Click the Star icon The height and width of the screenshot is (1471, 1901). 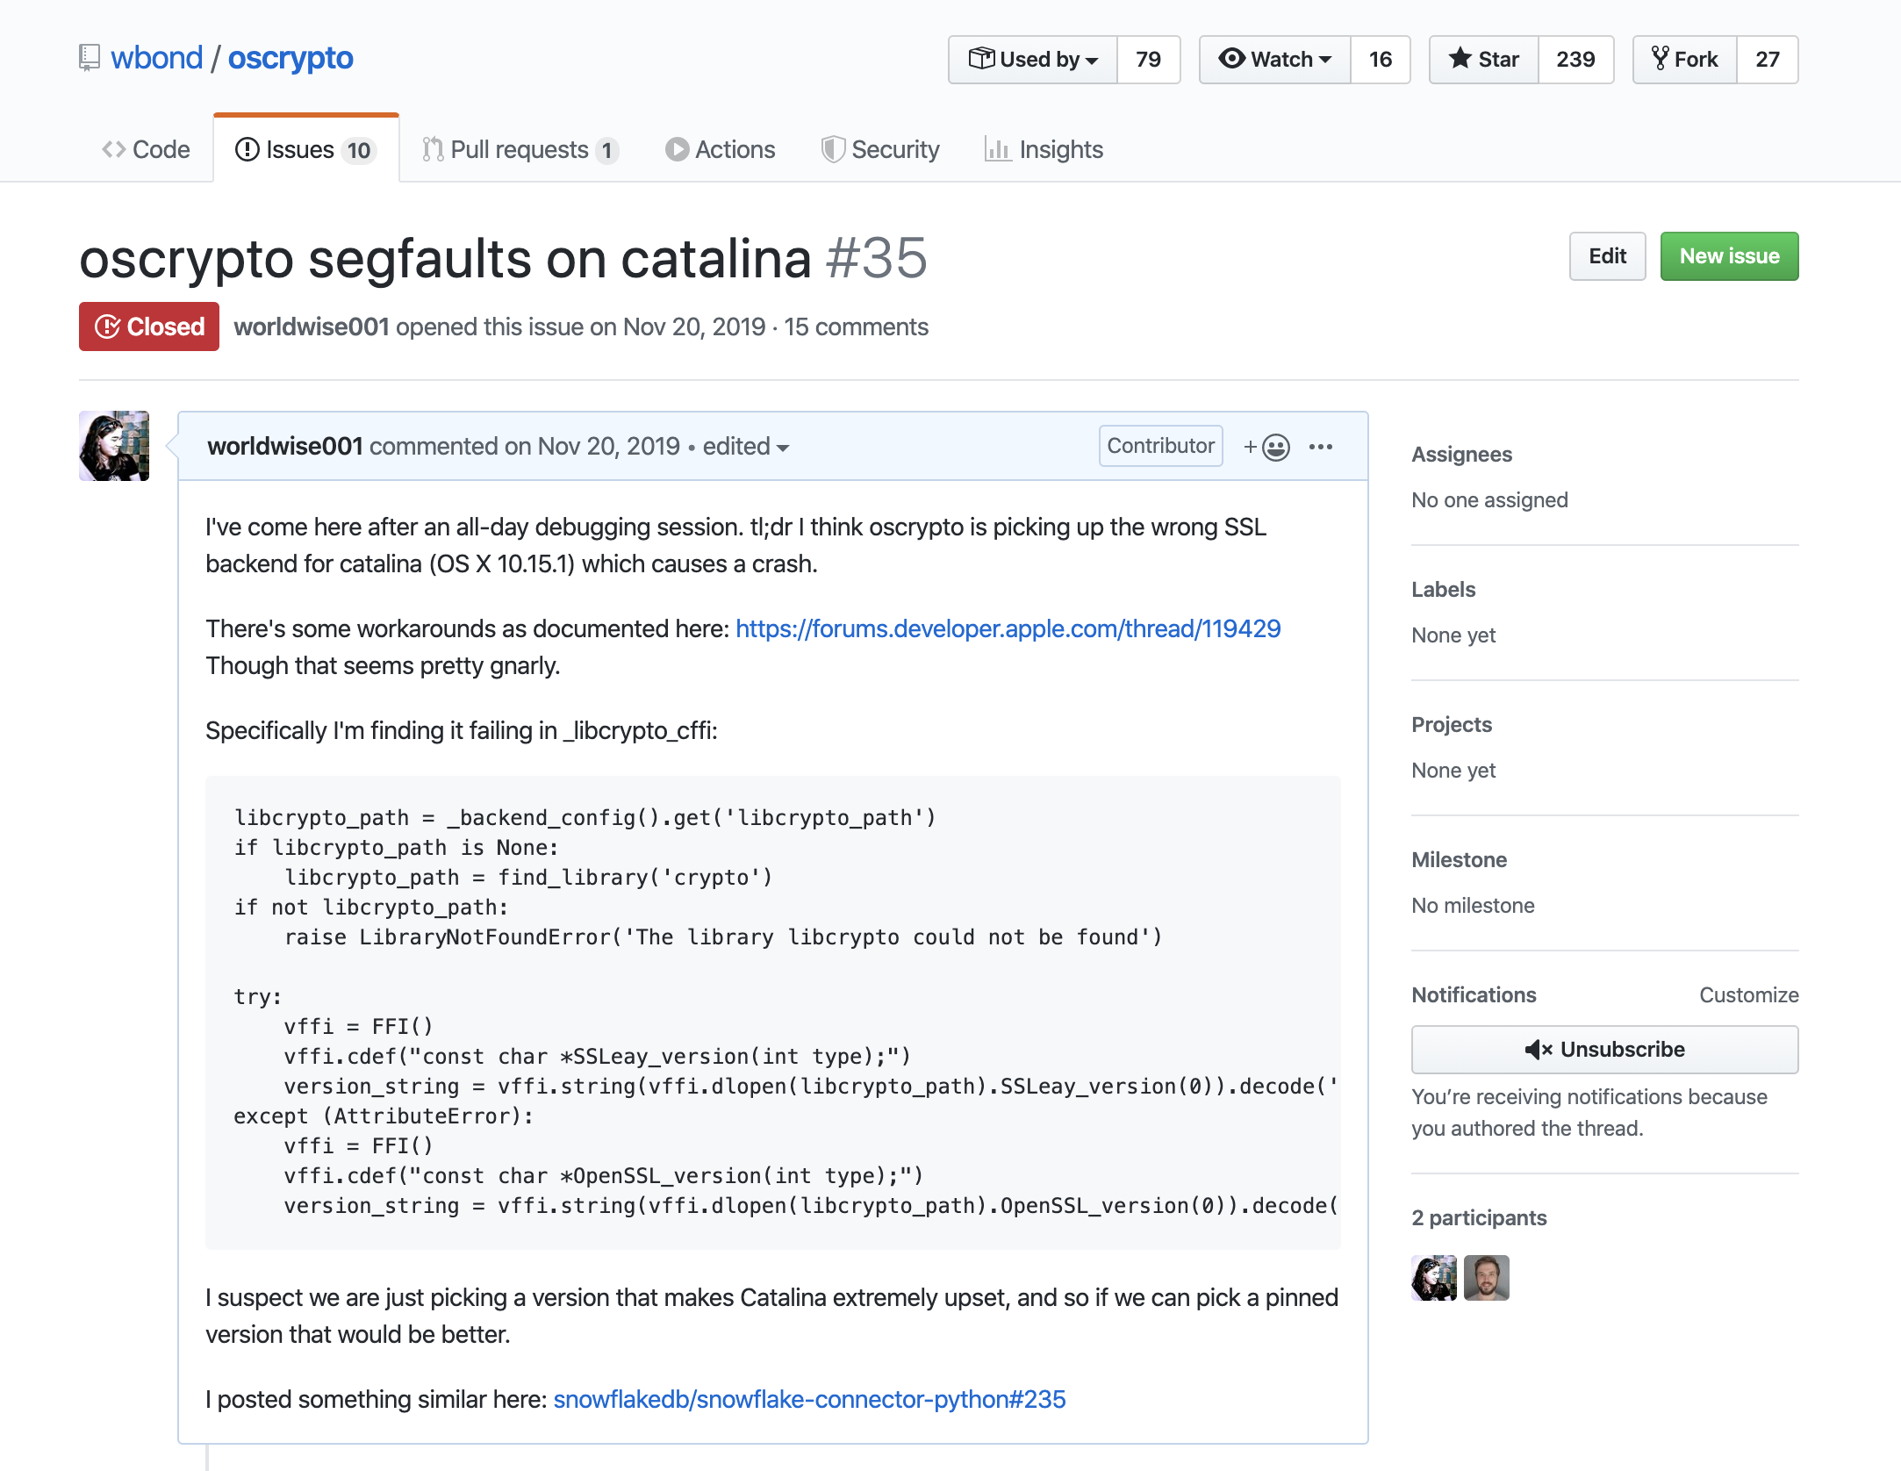(x=1460, y=59)
